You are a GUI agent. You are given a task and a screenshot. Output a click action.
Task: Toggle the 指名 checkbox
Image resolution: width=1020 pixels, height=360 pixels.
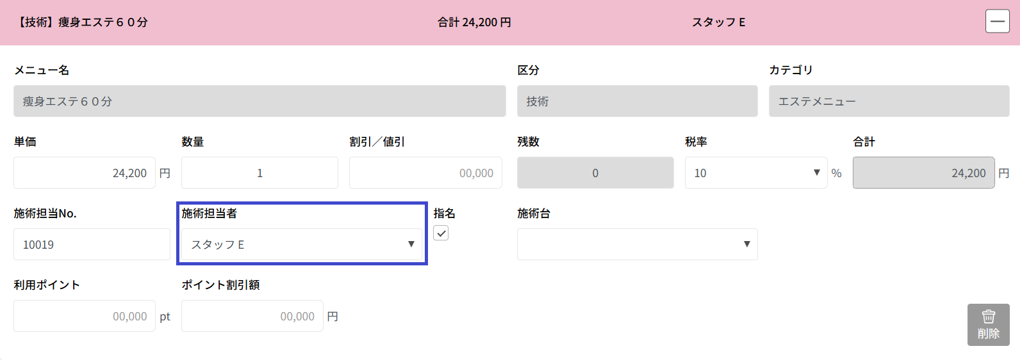point(441,233)
